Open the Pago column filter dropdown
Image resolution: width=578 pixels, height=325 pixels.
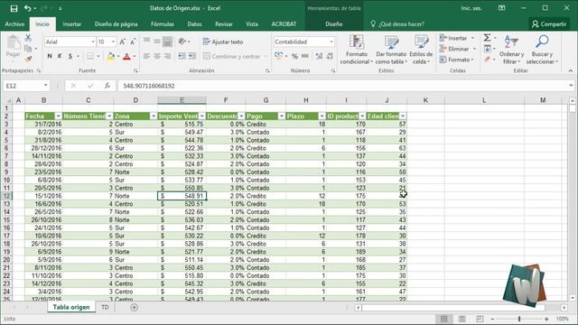point(282,116)
